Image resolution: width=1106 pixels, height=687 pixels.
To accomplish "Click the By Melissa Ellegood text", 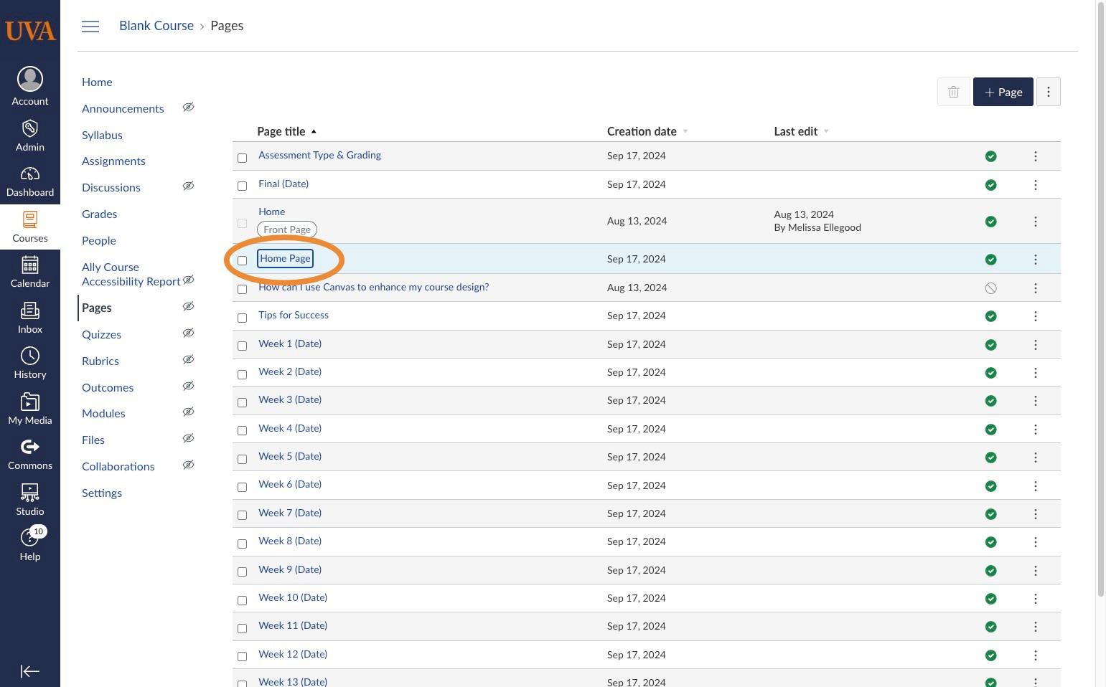I will (x=817, y=227).
